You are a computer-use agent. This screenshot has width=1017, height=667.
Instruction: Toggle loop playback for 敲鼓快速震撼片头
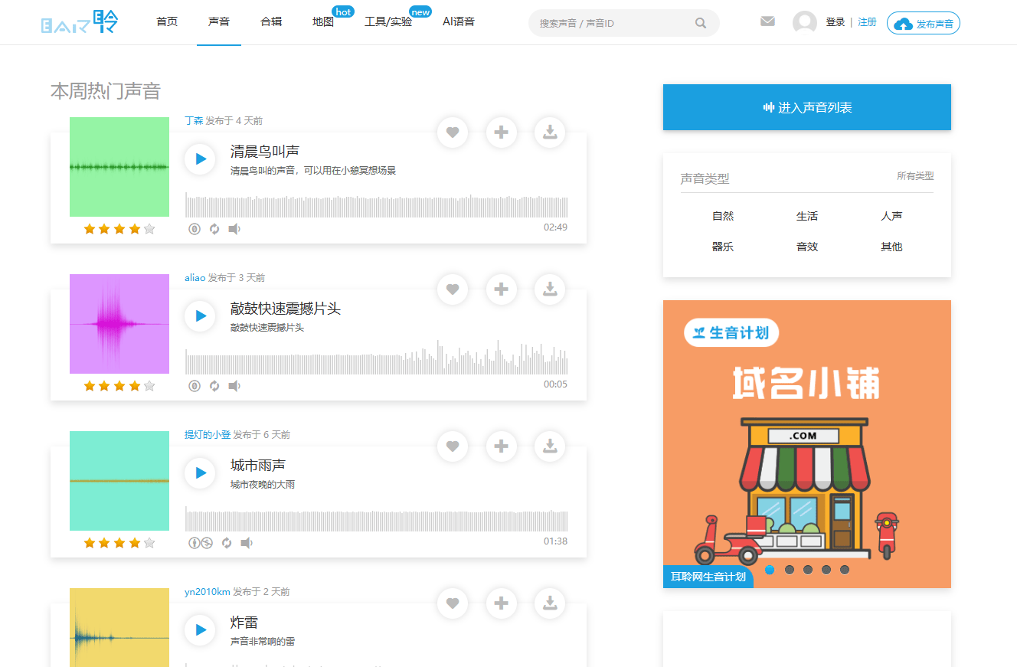[214, 385]
